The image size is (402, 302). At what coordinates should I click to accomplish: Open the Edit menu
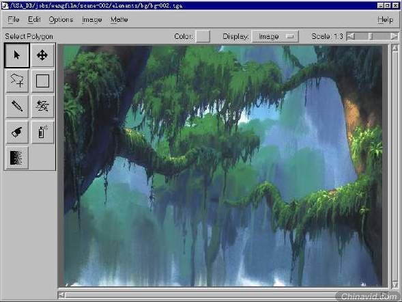click(34, 20)
